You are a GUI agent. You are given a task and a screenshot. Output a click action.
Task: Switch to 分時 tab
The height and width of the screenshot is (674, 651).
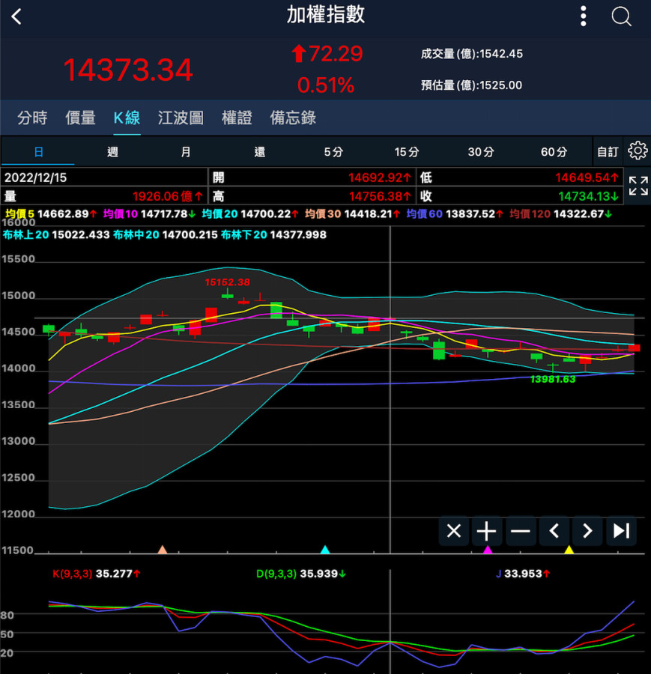pyautogui.click(x=32, y=118)
